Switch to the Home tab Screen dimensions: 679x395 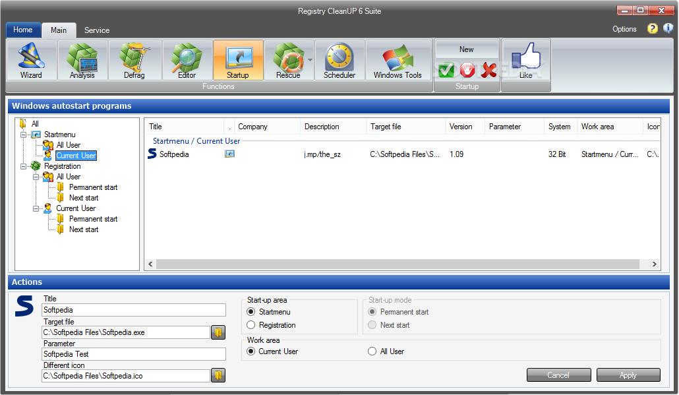click(23, 30)
